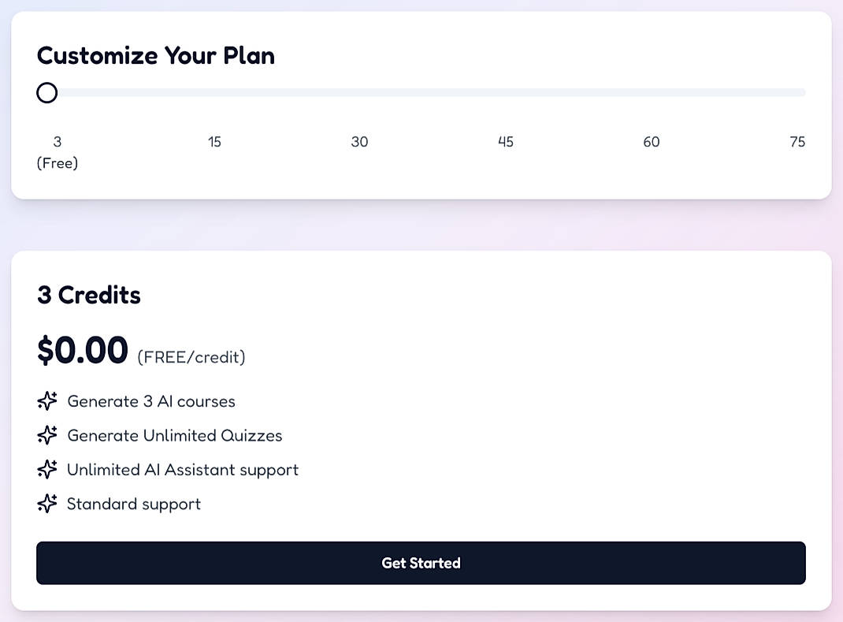The image size is (843, 622).
Task: Click the Get Started button
Action: (x=421, y=563)
